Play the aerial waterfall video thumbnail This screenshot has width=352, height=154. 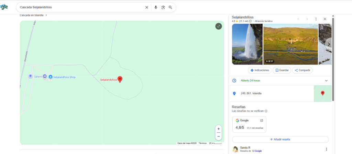tap(290, 44)
